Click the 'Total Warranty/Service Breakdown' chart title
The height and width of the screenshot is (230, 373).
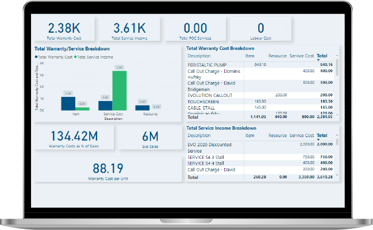(x=72, y=49)
